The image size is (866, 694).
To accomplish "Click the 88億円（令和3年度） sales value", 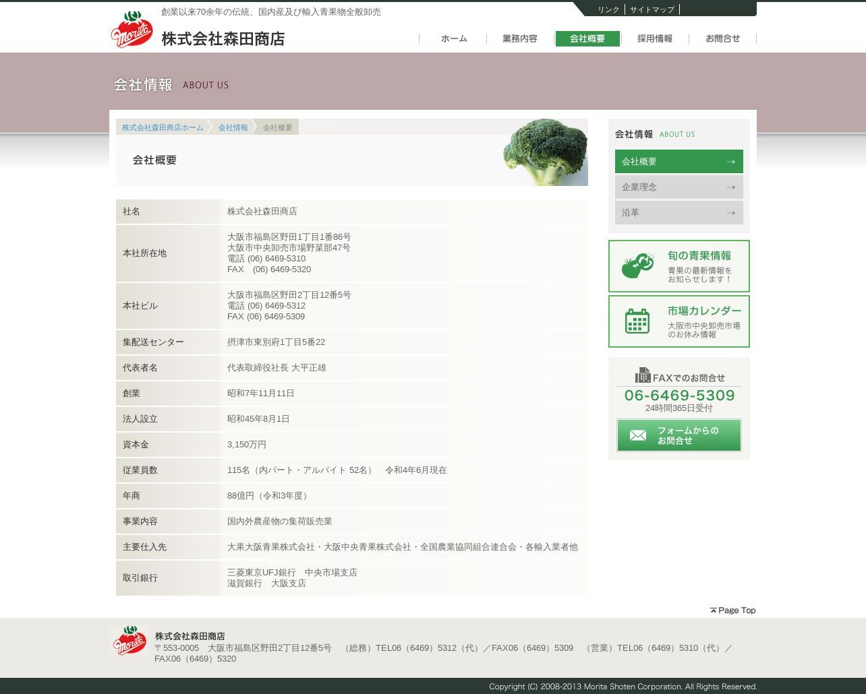I will [269, 496].
